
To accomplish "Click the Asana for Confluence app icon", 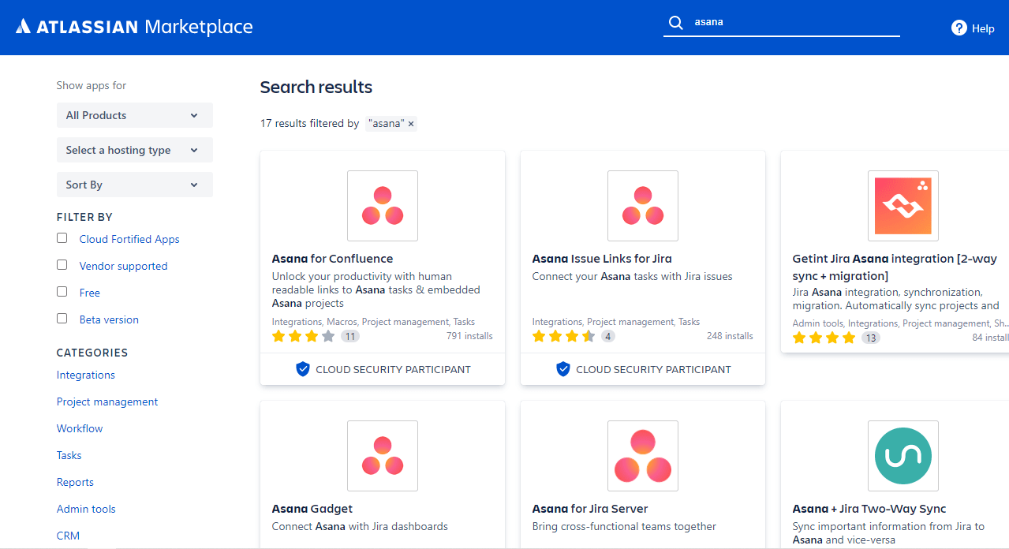I will (x=382, y=206).
